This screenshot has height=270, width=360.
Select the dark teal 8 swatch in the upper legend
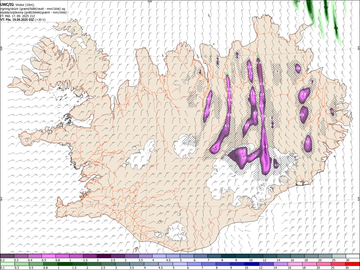click(228, 256)
